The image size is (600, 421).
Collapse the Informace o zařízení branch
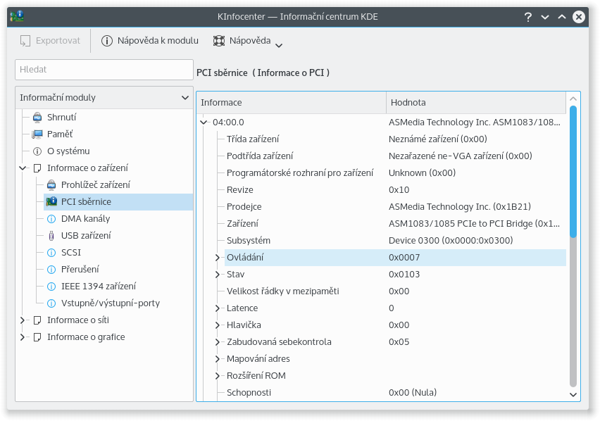tap(23, 168)
